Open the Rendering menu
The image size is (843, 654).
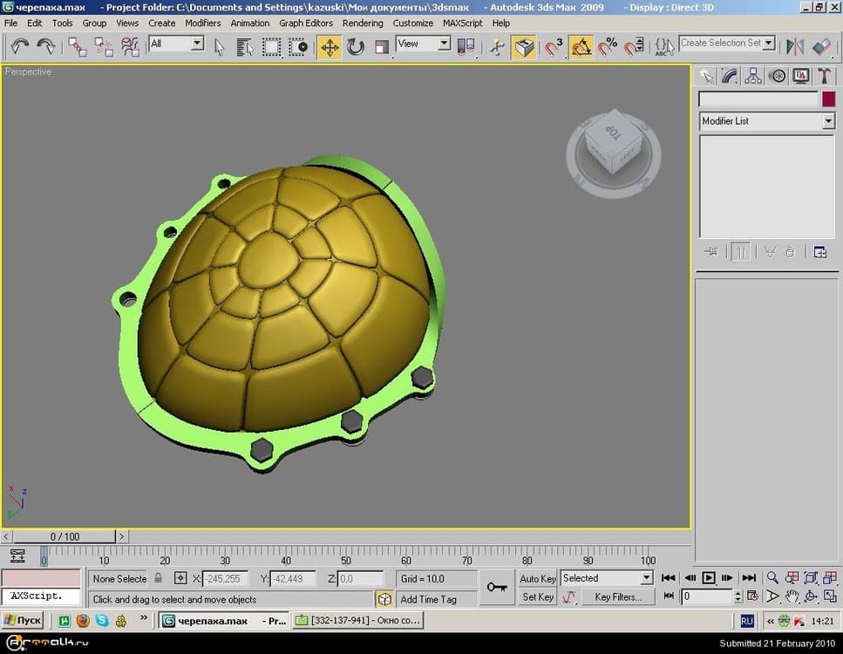tap(363, 23)
